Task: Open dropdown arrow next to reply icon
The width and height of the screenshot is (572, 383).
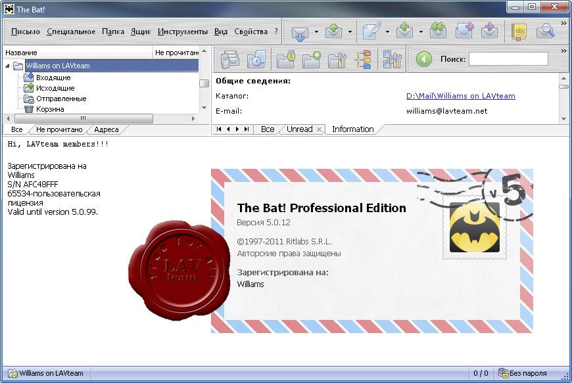Action: click(421, 32)
